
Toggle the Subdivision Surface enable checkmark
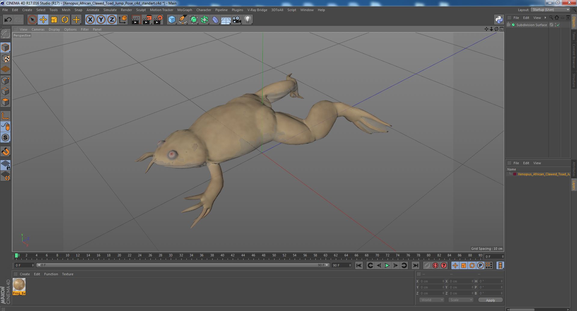(x=558, y=25)
